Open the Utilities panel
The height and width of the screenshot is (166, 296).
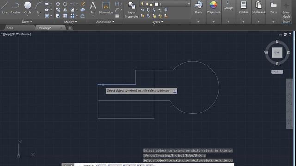pos(243,12)
